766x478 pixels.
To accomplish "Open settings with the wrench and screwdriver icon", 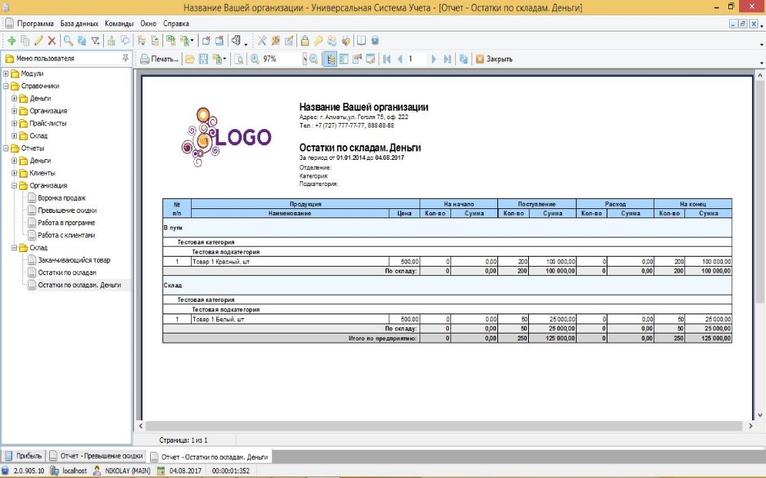I will tap(263, 41).
